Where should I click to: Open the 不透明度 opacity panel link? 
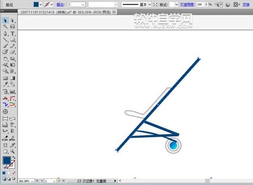187,5
